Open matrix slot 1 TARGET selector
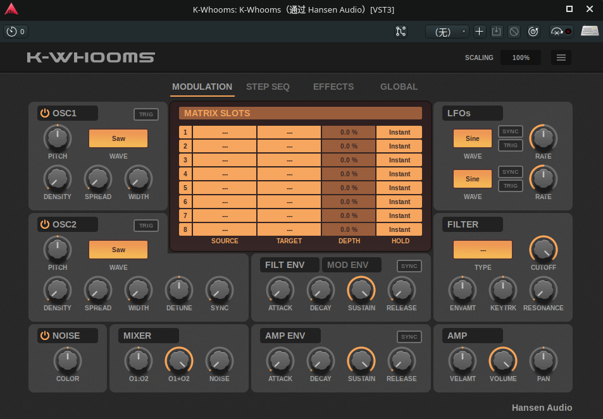 click(x=289, y=132)
